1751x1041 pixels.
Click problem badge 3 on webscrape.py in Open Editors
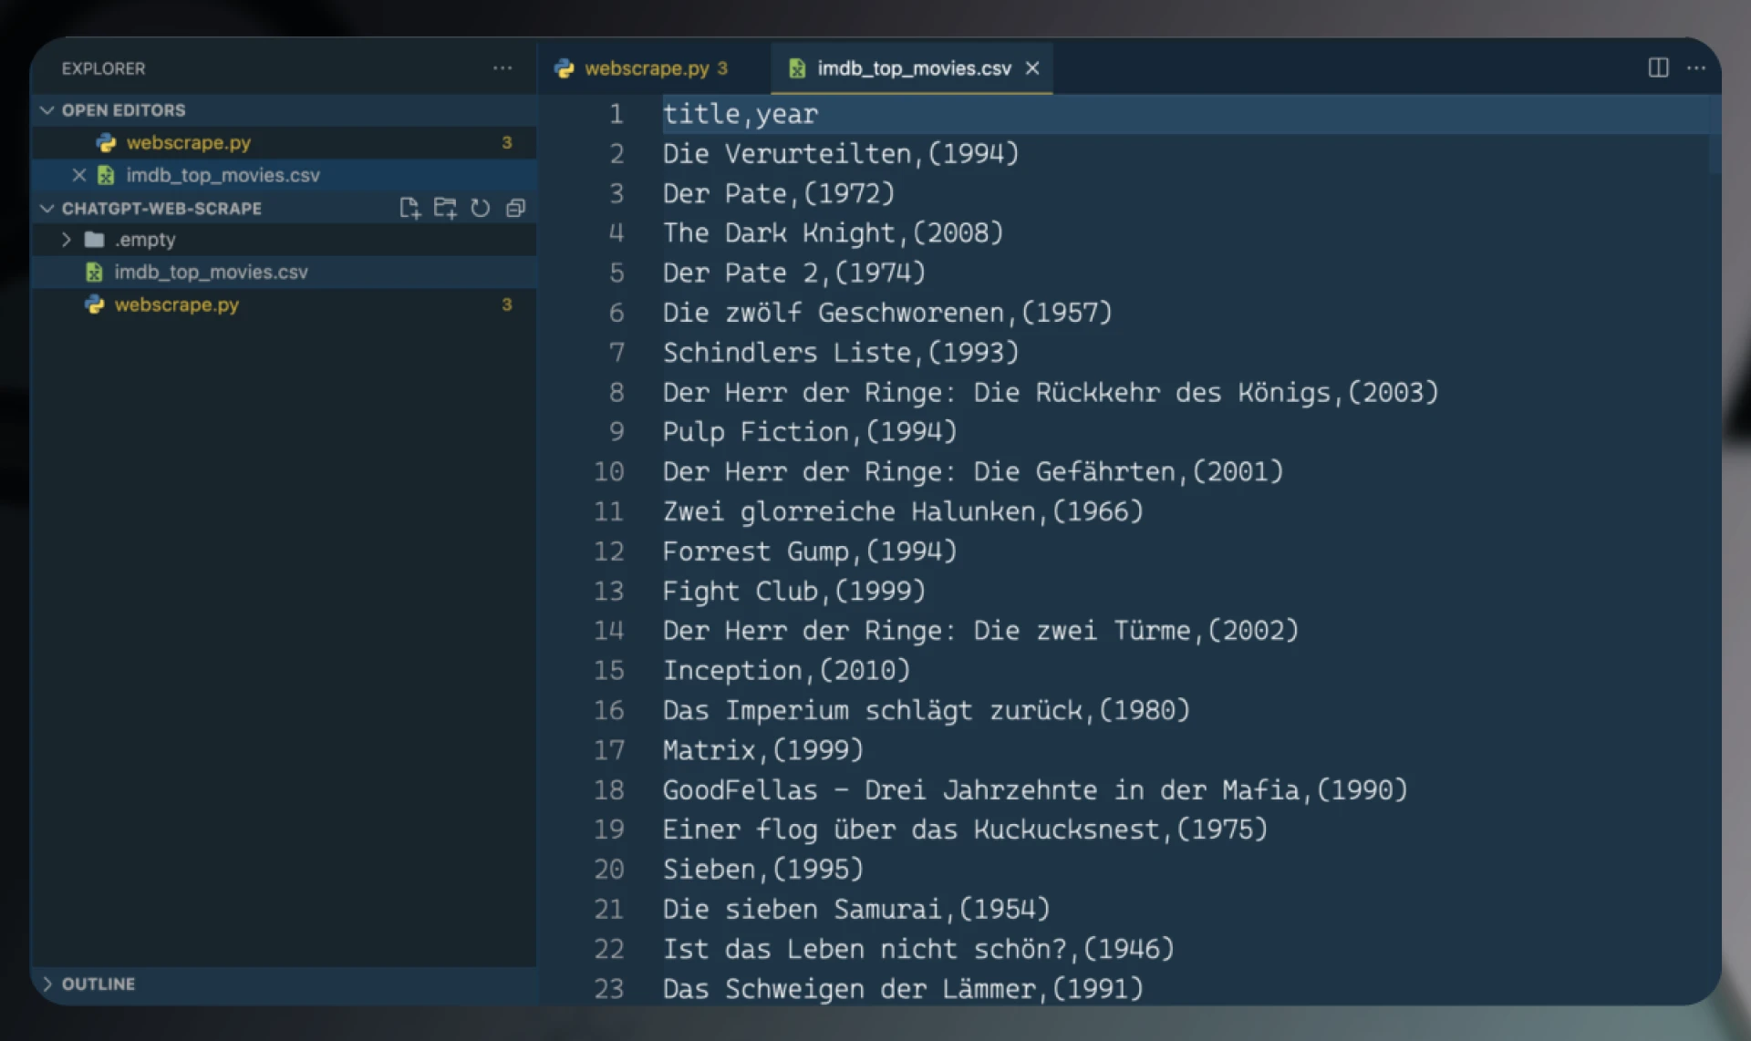click(x=507, y=143)
